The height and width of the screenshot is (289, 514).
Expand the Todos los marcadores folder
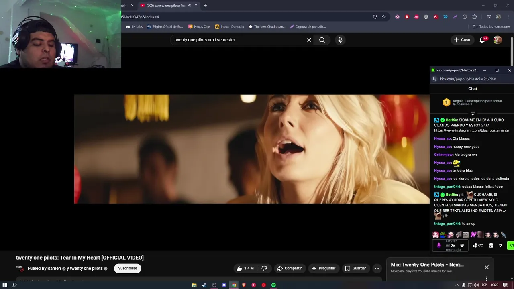(x=492, y=27)
